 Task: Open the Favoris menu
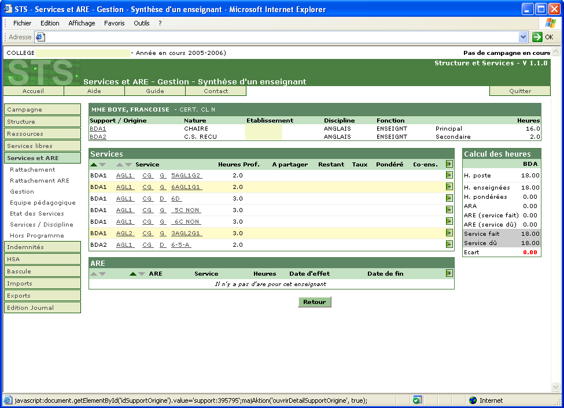115,23
